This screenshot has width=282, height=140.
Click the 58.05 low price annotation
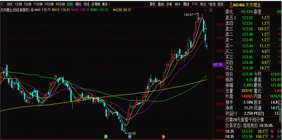pos(131,133)
